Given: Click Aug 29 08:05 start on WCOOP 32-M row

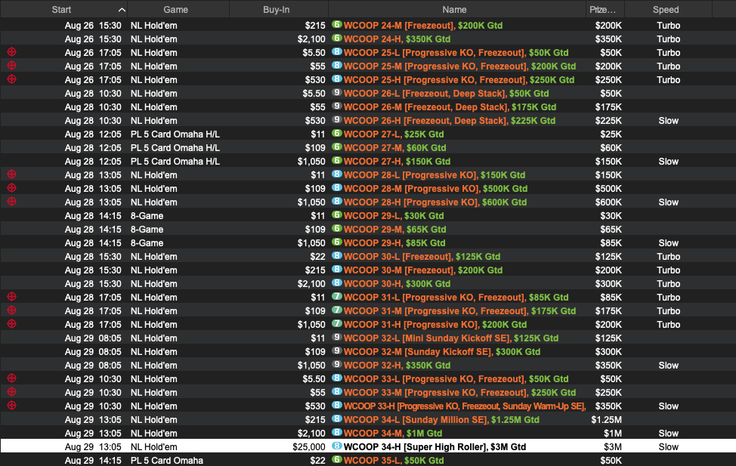Looking at the screenshot, I should [93, 352].
